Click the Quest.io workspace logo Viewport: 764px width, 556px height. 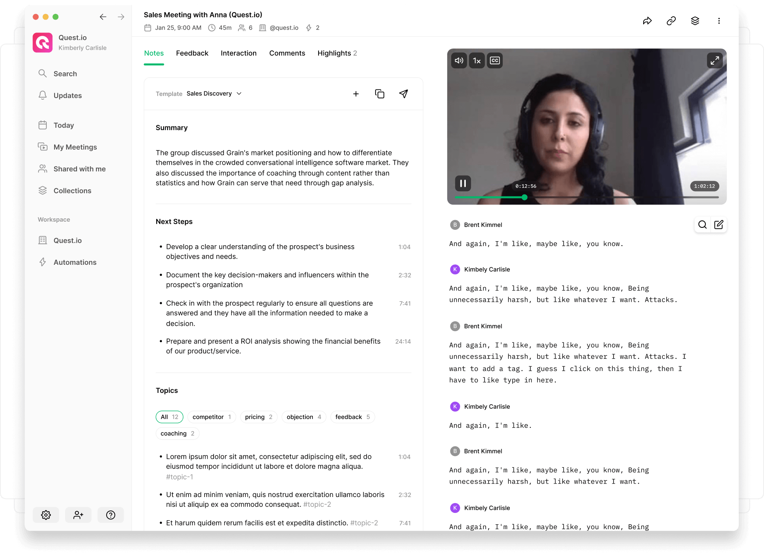click(x=43, y=43)
